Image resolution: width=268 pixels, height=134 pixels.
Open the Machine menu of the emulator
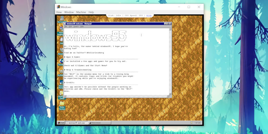[x=81, y=12]
